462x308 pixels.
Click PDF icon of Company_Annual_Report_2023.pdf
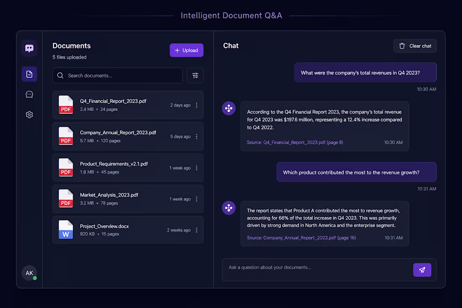point(66,136)
